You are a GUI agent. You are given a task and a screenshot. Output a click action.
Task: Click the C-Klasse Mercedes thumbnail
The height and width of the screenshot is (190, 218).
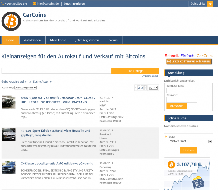pyautogui.click(x=9, y=168)
